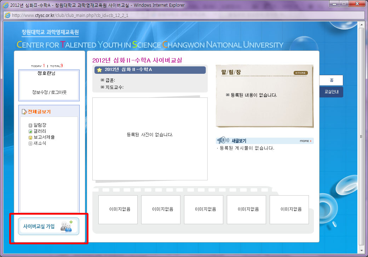
Task: Click the 알림장 icon in the sidebar
Action: point(30,125)
